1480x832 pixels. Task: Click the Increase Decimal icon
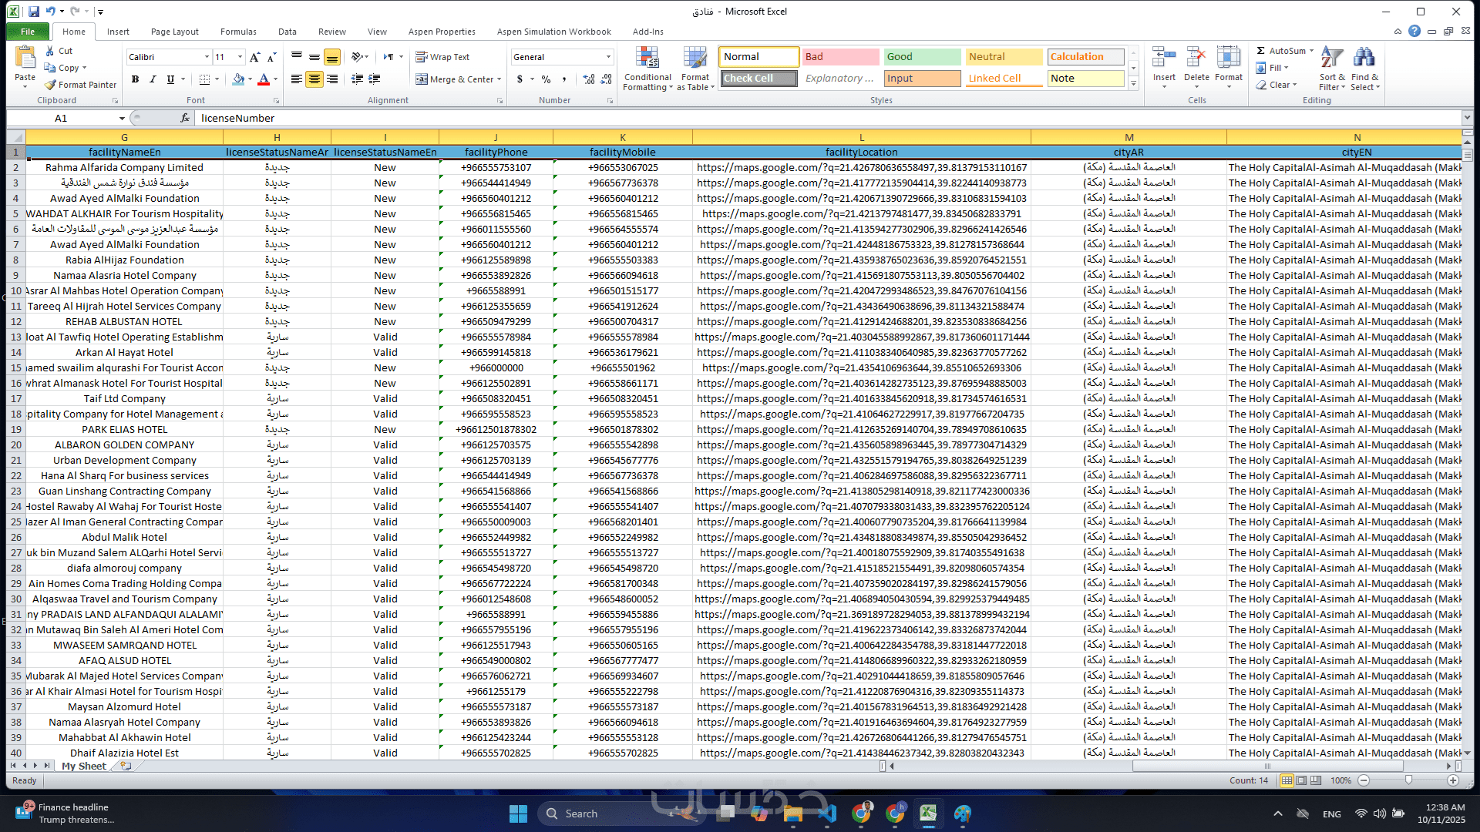pyautogui.click(x=589, y=79)
